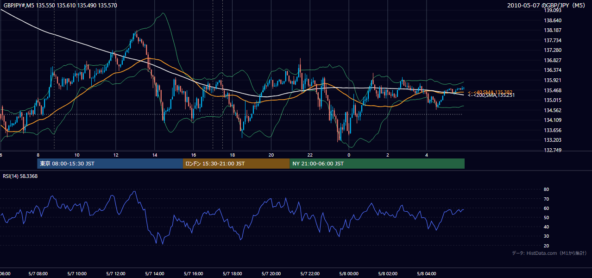This screenshot has width=592, height=278.
Task: Click the NY 21:00-06:00 JST session bar
Action: click(377, 164)
